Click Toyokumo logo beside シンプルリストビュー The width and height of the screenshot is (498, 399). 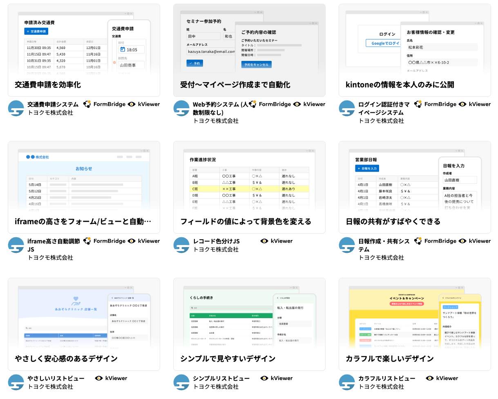[181, 382]
